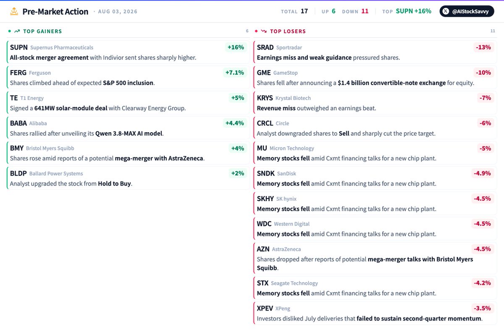Click the SRAD ticker symbol
The width and height of the screenshot is (504, 330).
[265, 47]
